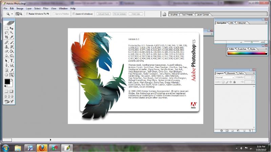Toggle lock transparent pixels
This screenshot has height=152, width=271.
[223, 82]
